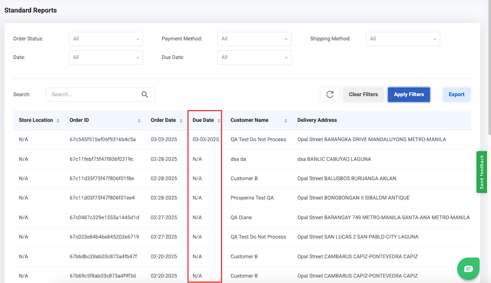
Task: Click address Opal Street BALUSBOS BURUANGA AKLAN
Action: [347, 178]
